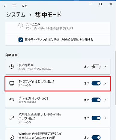Viewport: 116px width, 140px height.
Task: Open full-screen app rule details chevron
Action: [x=105, y=118]
